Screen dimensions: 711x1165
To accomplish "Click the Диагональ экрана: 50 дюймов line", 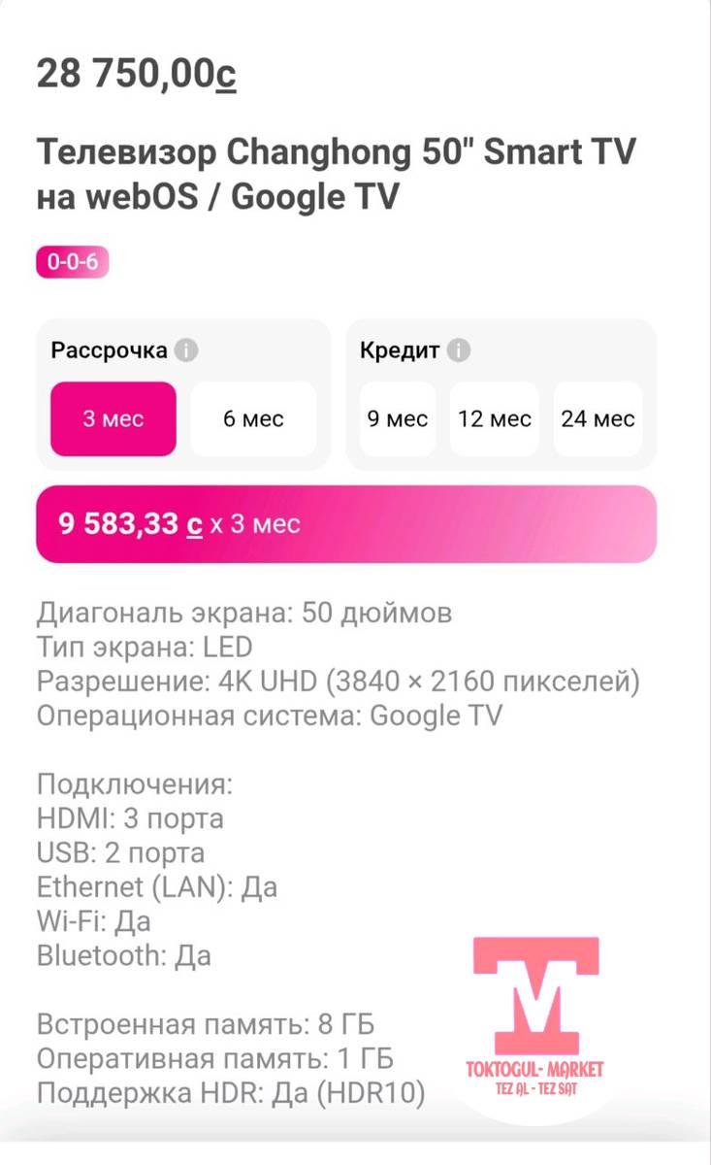I will coord(244,614).
